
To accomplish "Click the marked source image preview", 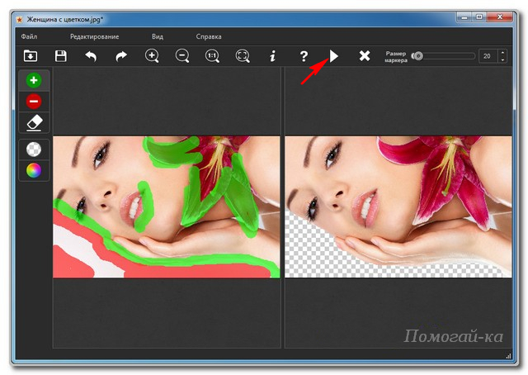I will click(167, 207).
